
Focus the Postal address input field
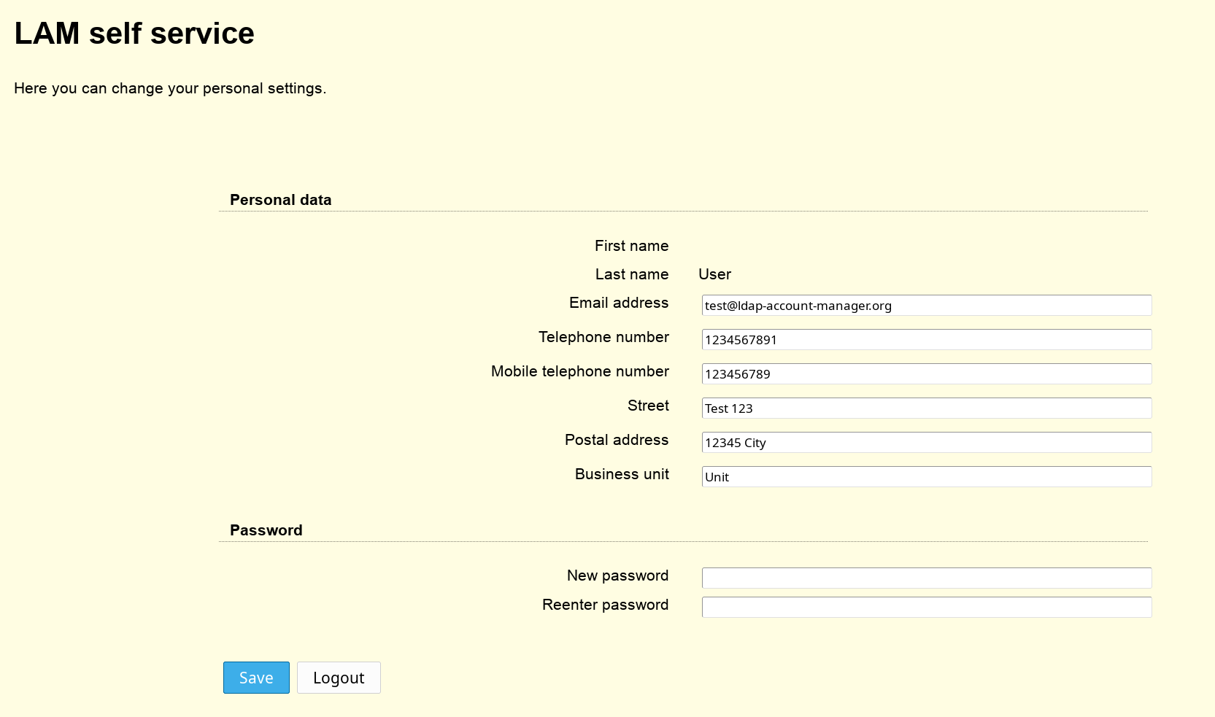pos(926,443)
